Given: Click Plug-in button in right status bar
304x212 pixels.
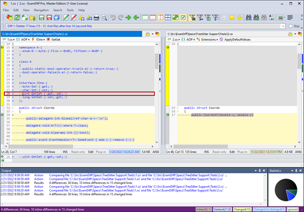Looking at the screenshot, I should pos(242,152).
